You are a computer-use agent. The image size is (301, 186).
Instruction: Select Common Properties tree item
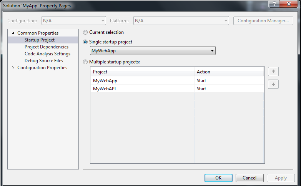[38, 33]
